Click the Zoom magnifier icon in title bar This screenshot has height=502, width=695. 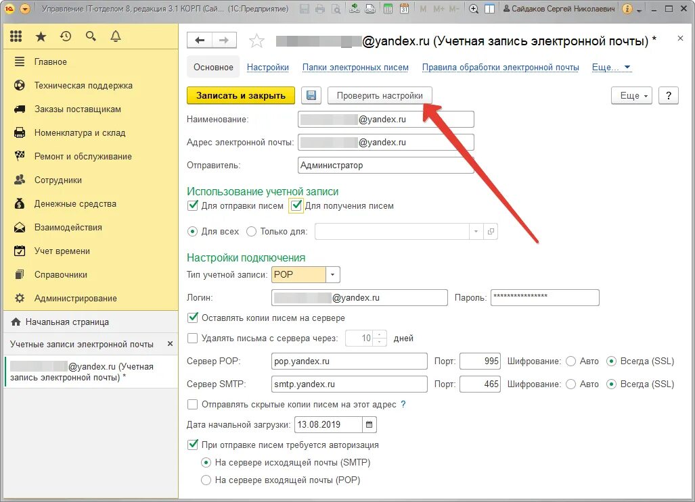coord(474,9)
